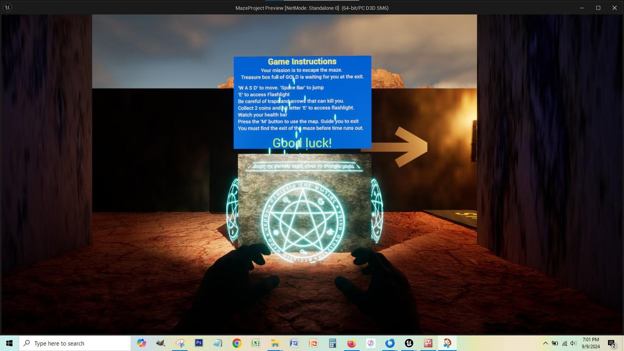Open Thunderbird mail from taskbar
The height and width of the screenshot is (351, 624).
coord(390,343)
